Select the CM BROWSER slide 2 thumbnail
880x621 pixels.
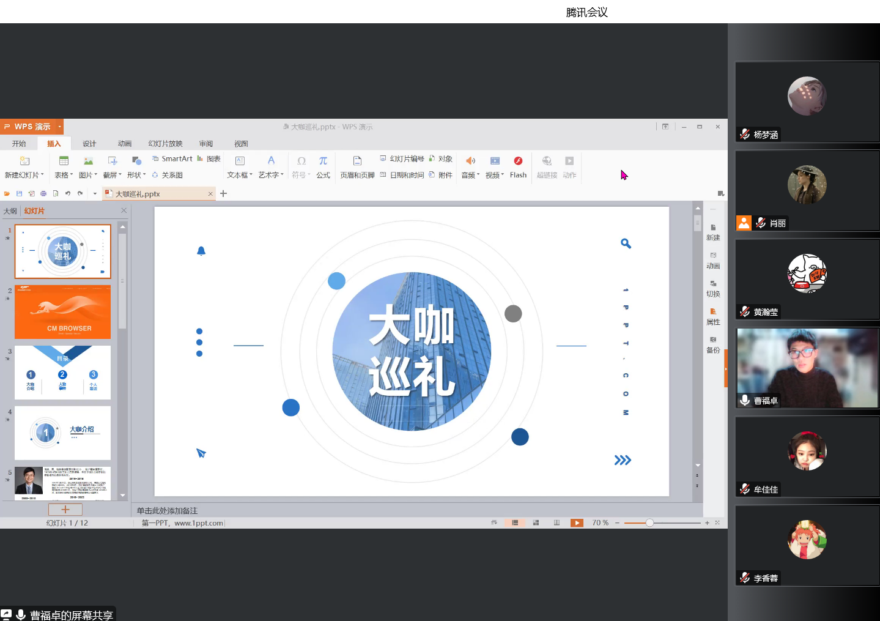[x=63, y=312]
